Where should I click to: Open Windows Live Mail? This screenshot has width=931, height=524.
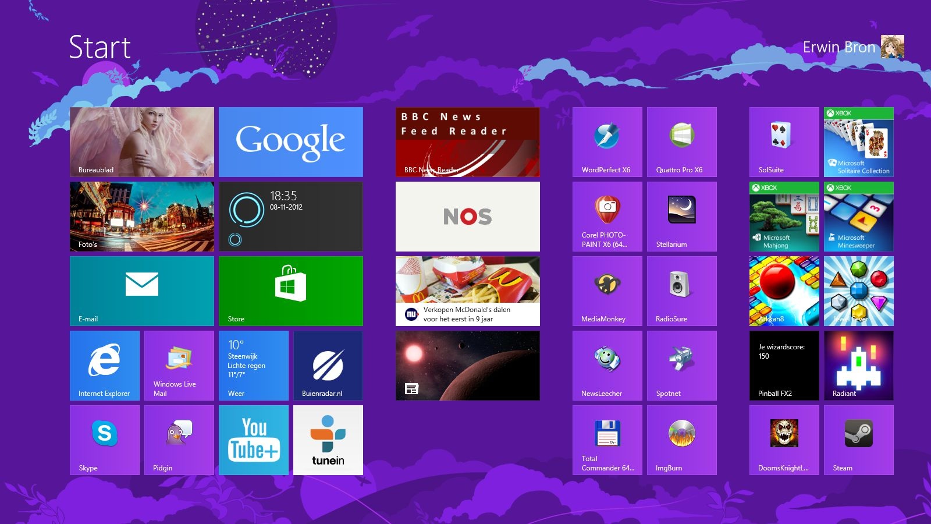tap(179, 366)
